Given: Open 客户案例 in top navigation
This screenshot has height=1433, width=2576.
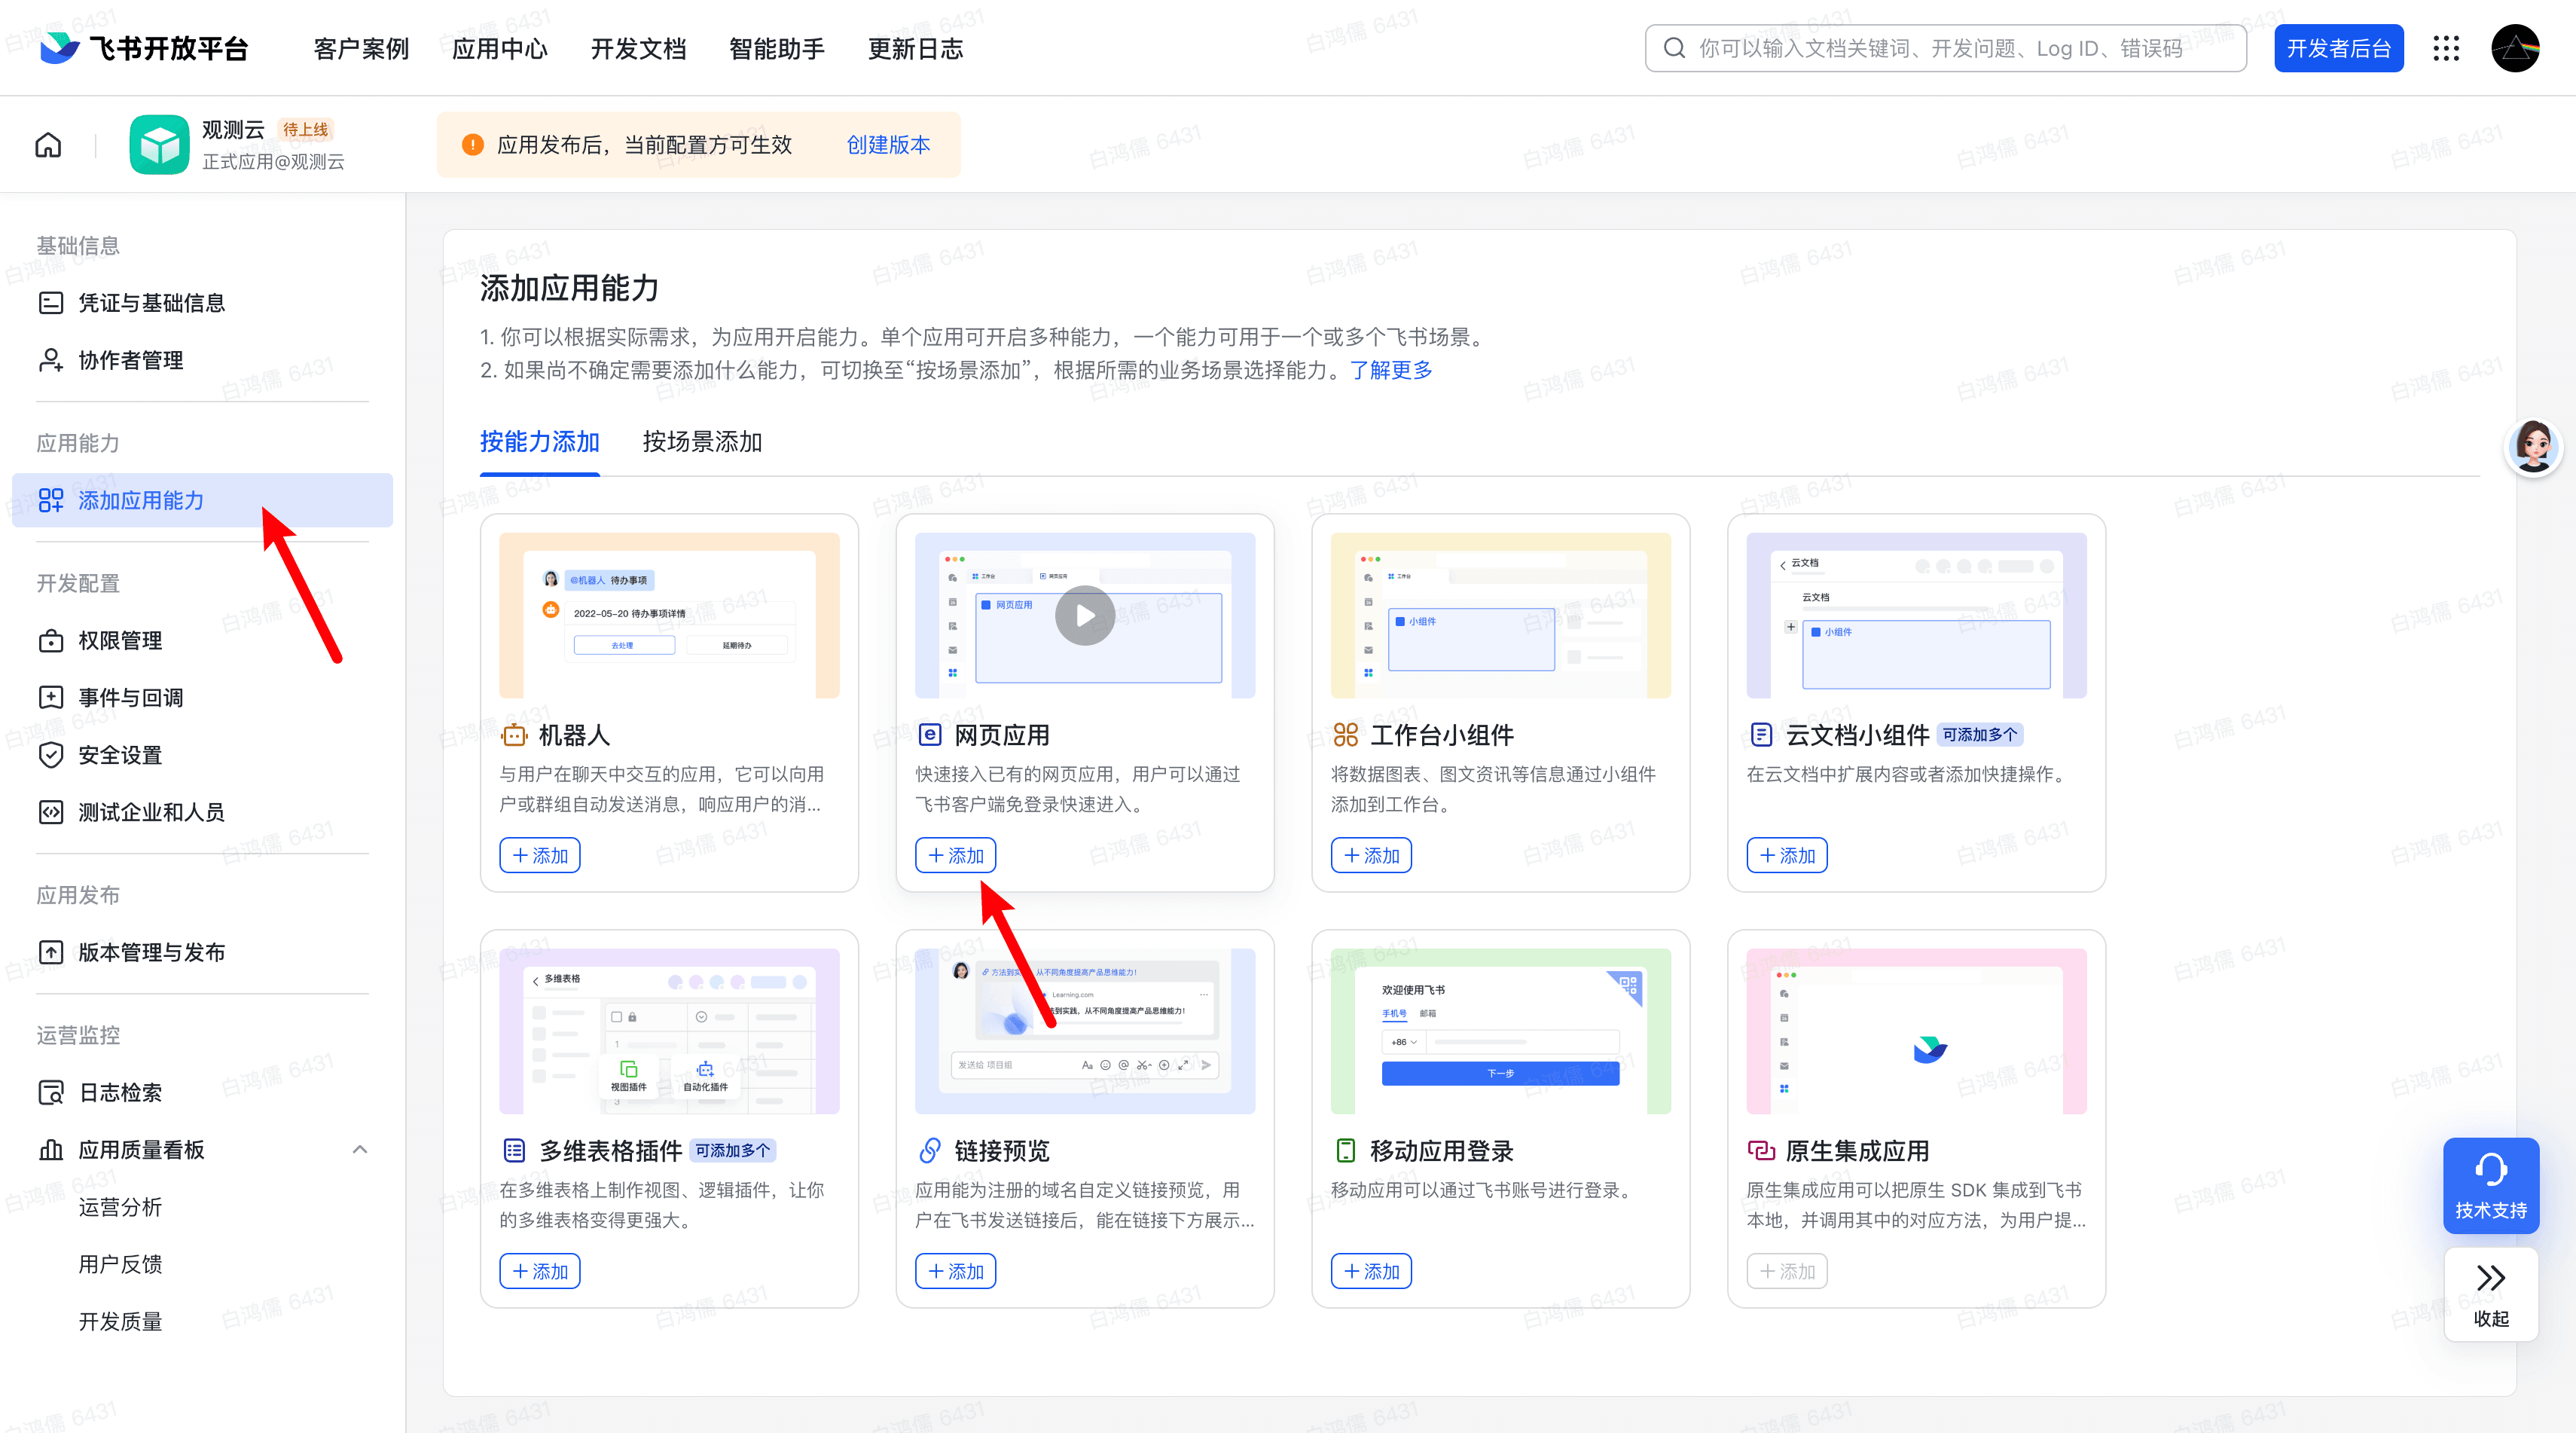Looking at the screenshot, I should pos(362,48).
